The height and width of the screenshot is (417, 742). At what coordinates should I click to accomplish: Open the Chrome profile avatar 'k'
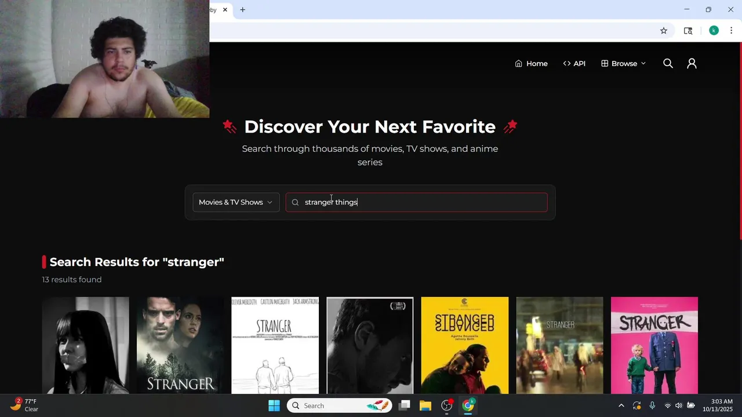714,31
